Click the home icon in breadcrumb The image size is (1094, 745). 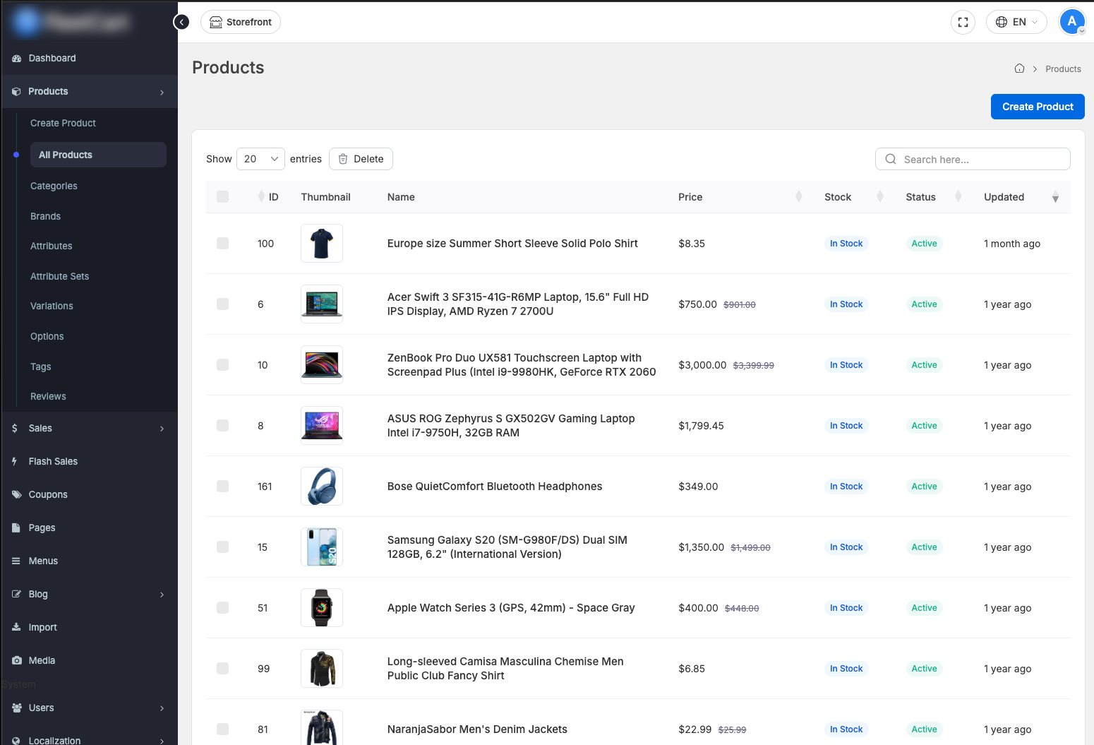(1019, 68)
